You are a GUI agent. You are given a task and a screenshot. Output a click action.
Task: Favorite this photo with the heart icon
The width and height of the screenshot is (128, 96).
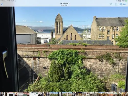(x=111, y=4)
